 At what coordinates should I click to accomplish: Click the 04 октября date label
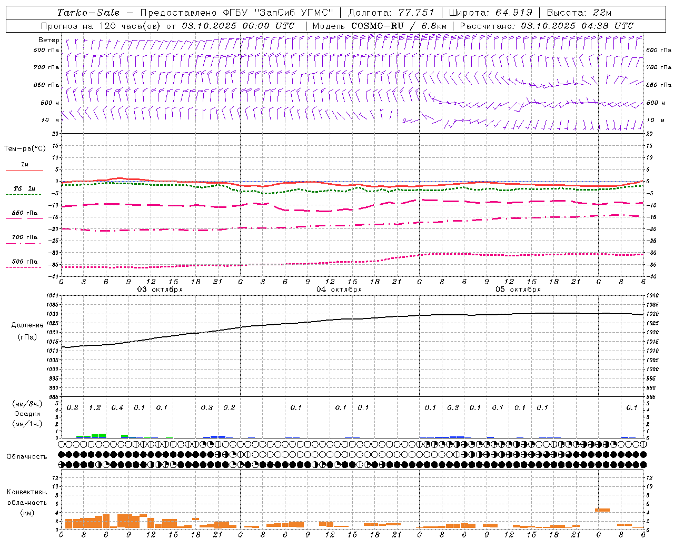click(x=339, y=290)
